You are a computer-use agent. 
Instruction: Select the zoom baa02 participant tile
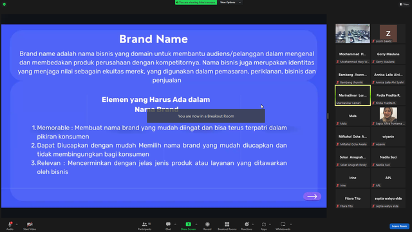[388, 34]
